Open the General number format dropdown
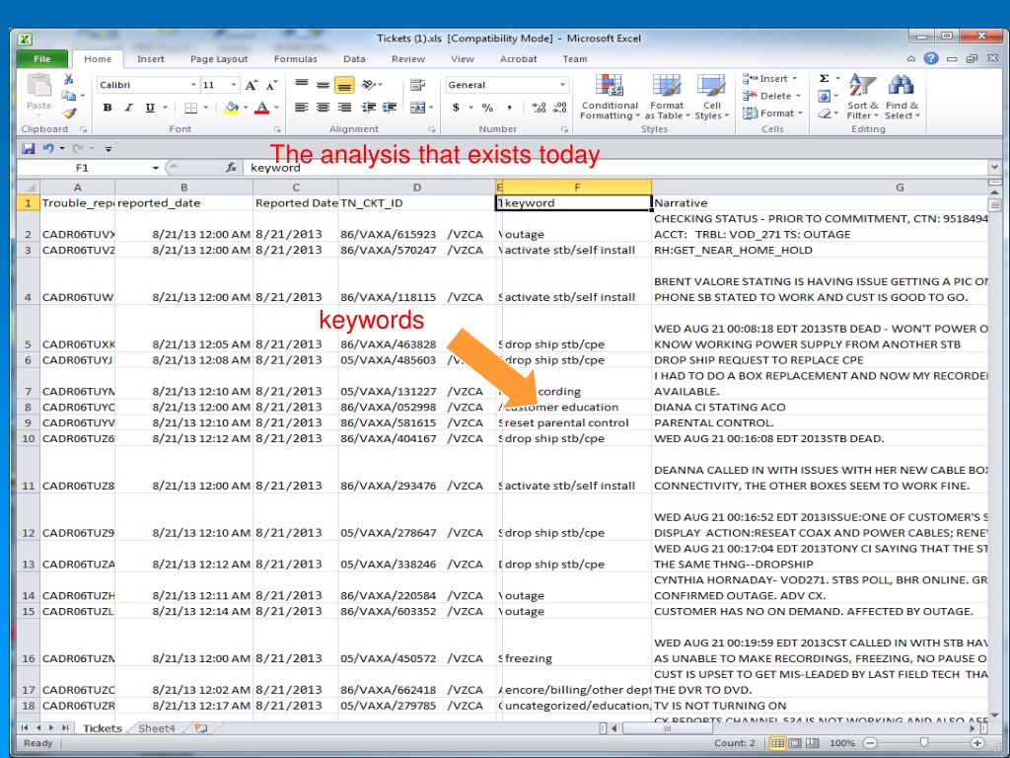Viewport: 1010px width, 758px height. coord(562,85)
